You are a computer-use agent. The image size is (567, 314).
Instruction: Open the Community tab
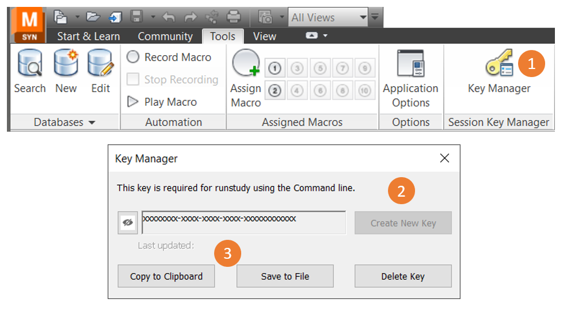coord(165,36)
